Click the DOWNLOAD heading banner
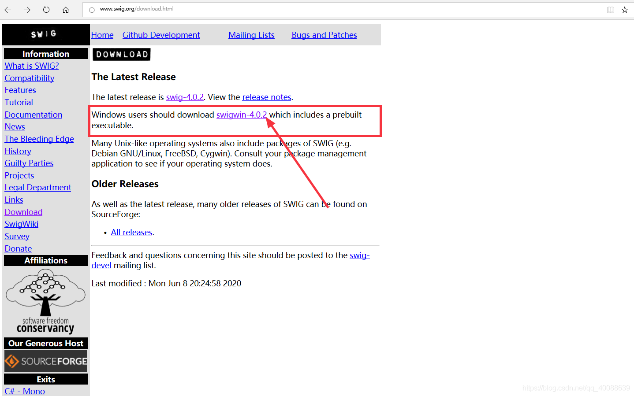Viewport: 634px width, 396px height. point(122,54)
